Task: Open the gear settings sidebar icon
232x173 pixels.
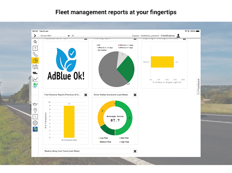Action: 35,123
